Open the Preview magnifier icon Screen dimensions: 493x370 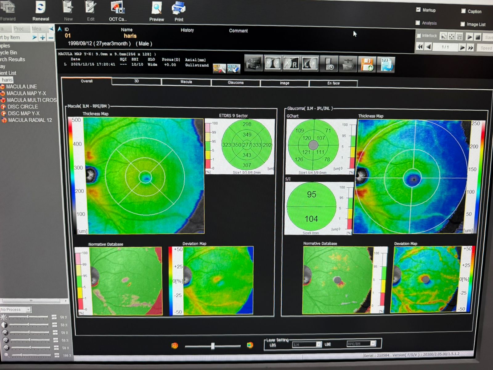tap(157, 8)
